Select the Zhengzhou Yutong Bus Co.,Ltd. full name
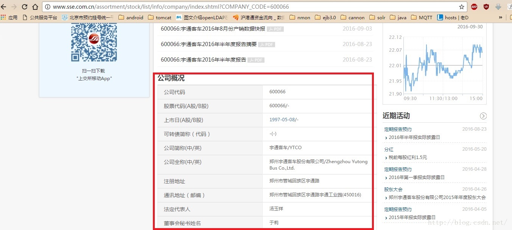The image size is (512, 230). (x=318, y=165)
